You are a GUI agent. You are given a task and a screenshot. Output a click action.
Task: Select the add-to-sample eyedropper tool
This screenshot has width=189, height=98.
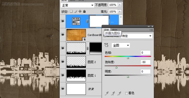113,93
